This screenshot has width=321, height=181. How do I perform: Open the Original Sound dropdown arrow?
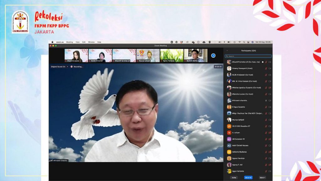67,67
